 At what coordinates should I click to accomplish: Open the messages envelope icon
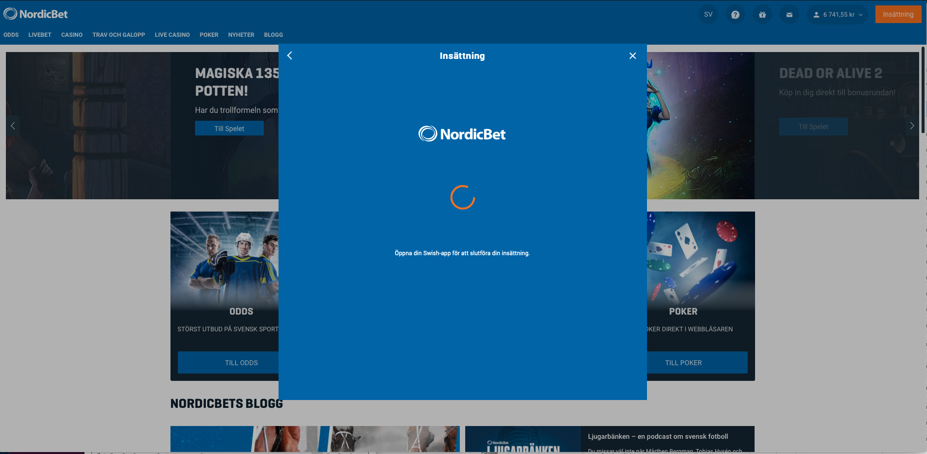point(789,15)
